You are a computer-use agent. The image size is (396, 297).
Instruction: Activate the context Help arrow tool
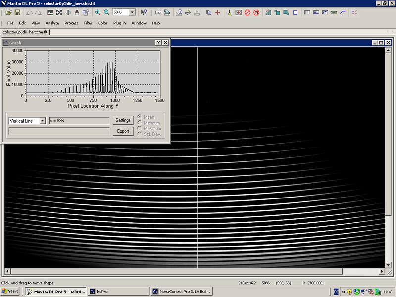(145, 13)
